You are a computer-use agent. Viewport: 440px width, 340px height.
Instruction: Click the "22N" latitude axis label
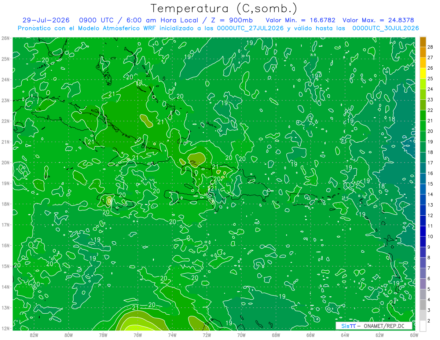point(5,121)
